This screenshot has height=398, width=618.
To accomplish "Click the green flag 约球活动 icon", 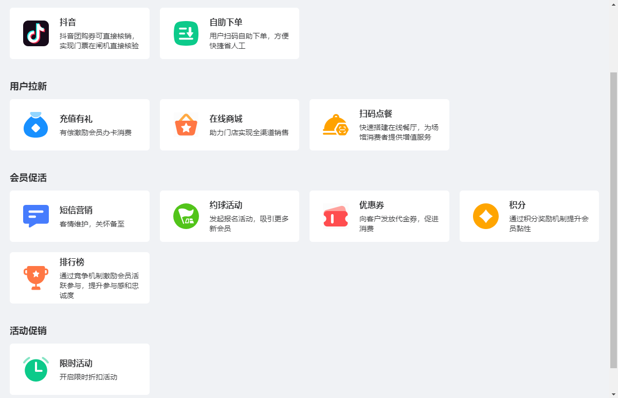I will [x=186, y=216].
